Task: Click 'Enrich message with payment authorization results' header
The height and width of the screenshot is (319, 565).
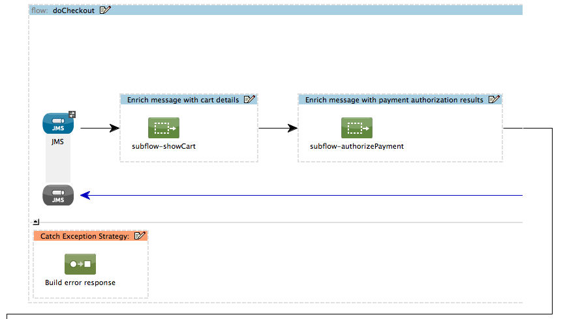Action: point(394,100)
